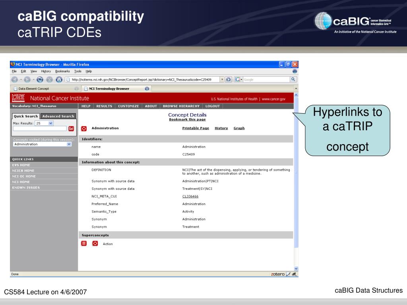Open the Graph link
This screenshot has width=407, height=305.
coord(239,128)
